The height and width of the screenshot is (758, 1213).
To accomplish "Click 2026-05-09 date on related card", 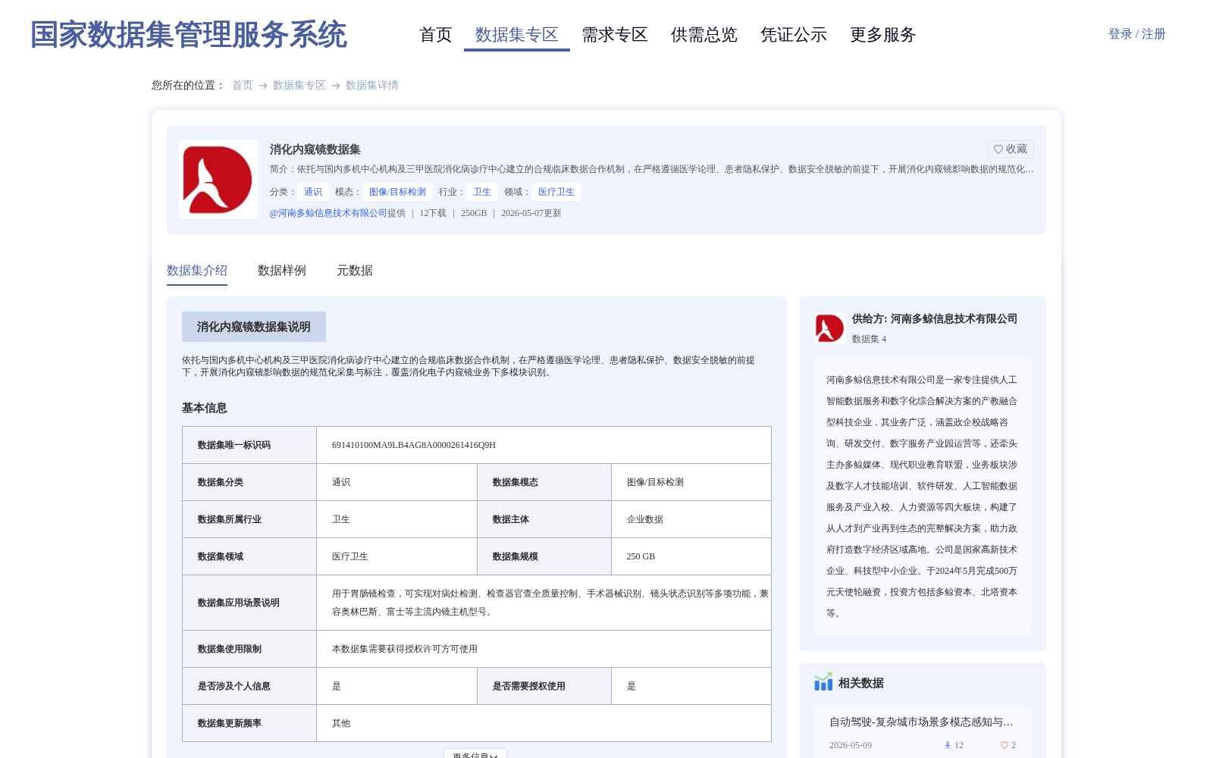I will pos(851,745).
